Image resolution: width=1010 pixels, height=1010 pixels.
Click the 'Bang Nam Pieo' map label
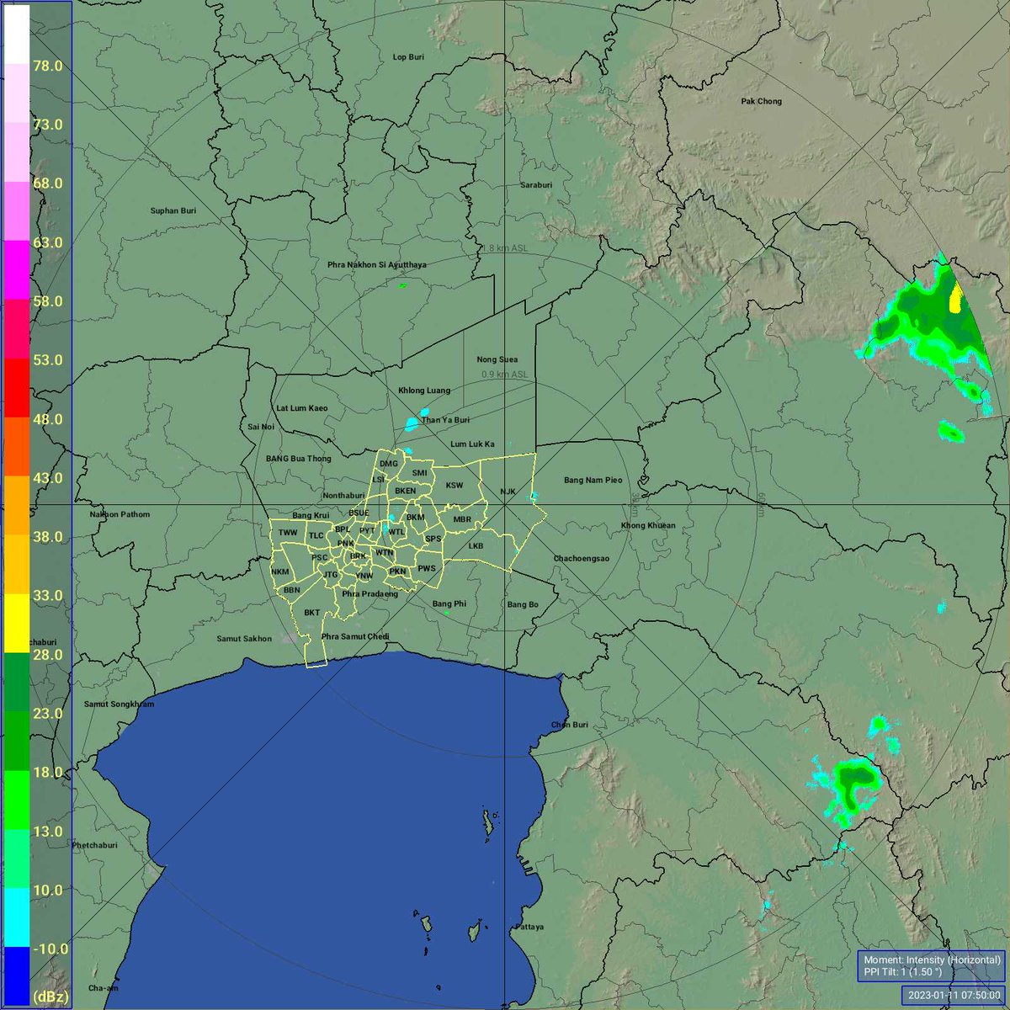tap(593, 480)
